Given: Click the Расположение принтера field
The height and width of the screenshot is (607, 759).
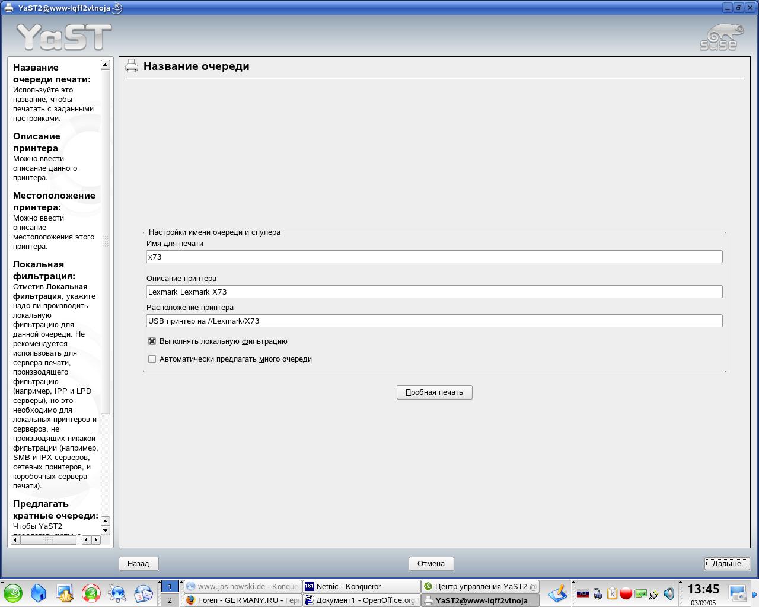Looking at the screenshot, I should tap(434, 321).
